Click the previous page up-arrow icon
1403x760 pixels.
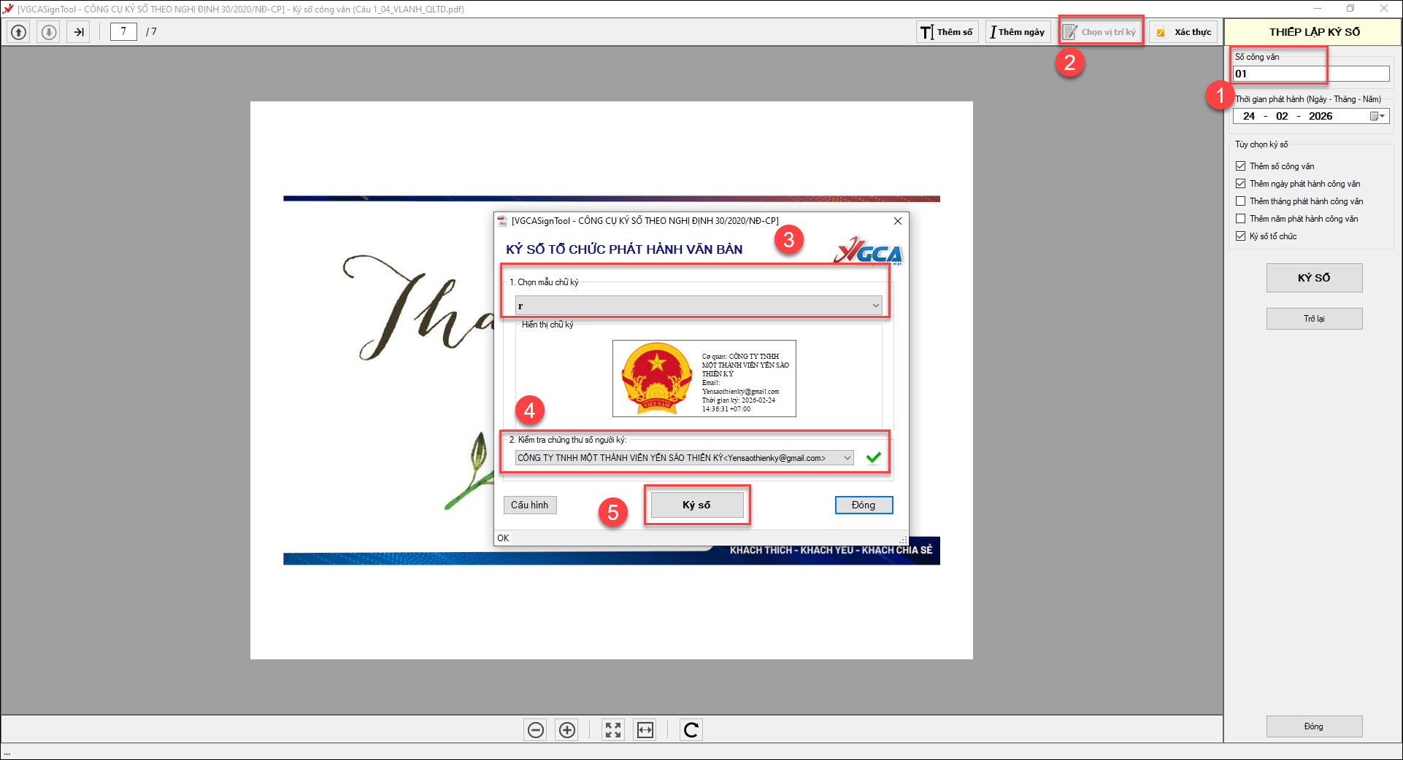[x=19, y=32]
